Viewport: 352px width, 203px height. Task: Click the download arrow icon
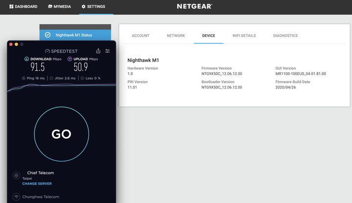[x=26, y=59]
